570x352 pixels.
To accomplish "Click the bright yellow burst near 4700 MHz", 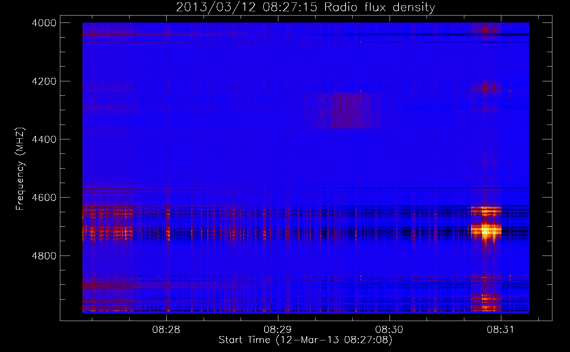I will coord(486,231).
